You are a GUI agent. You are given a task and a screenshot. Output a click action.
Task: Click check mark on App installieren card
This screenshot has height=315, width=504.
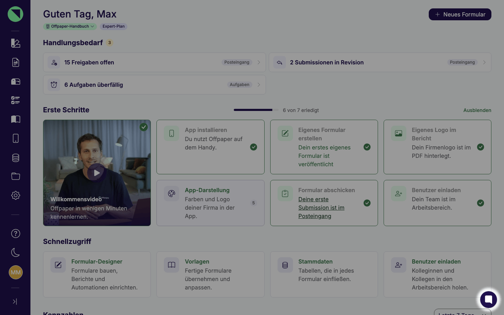click(254, 147)
